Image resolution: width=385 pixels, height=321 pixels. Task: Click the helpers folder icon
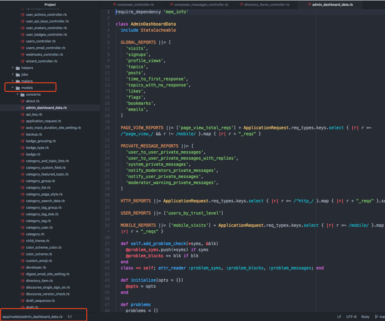(x=18, y=68)
